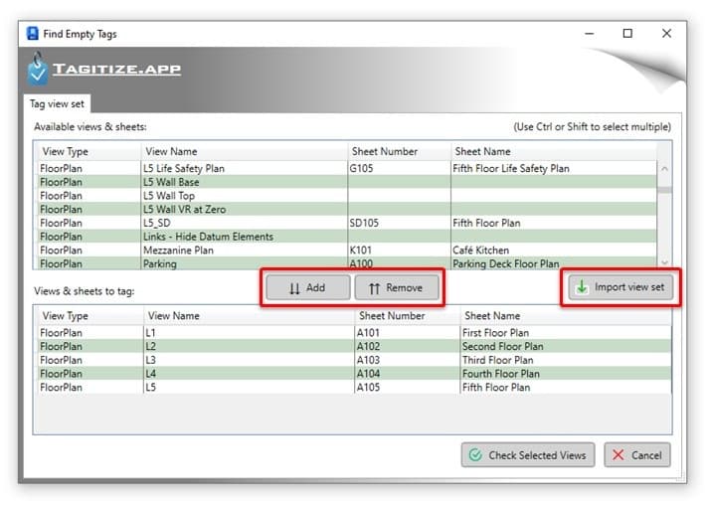
Task: Click scroll down arrow in available views
Action: pyautogui.click(x=664, y=261)
